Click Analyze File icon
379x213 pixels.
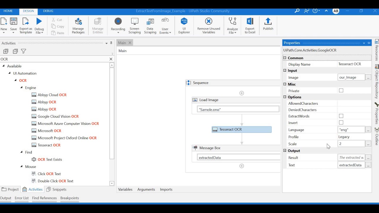point(232,21)
